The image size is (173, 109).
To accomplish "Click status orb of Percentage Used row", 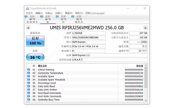I will click(29, 83).
